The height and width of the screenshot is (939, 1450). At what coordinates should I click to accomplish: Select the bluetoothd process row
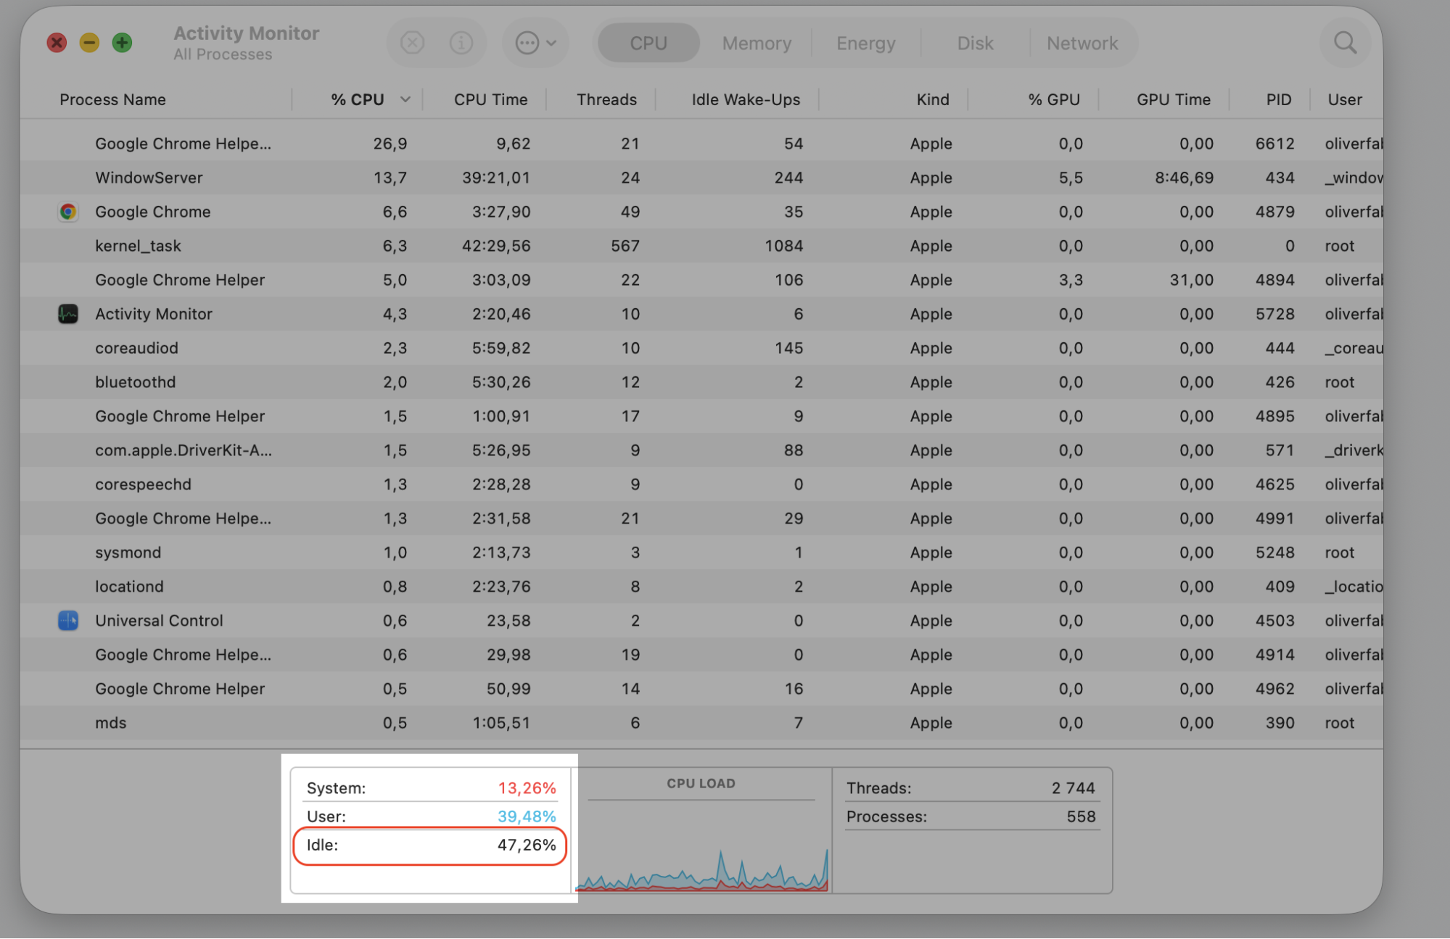[701, 382]
